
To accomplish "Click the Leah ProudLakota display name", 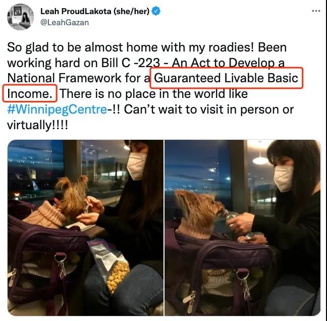I will 76,11.
